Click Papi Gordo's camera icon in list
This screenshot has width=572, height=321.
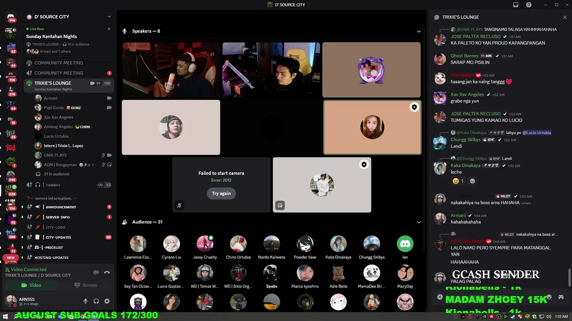tap(109, 107)
